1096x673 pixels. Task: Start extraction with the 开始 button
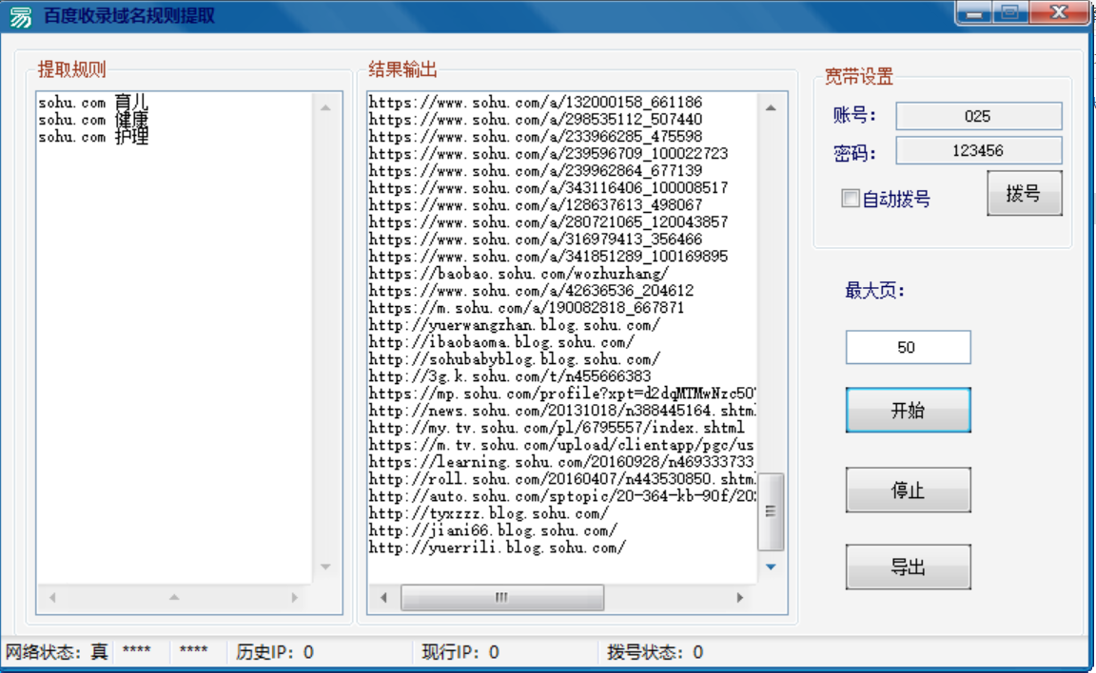click(x=908, y=410)
